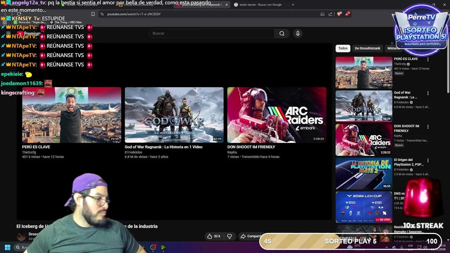Screen dimensions: 450x253
Task: Open The Thing HBO Max bookmark
Action: point(66,22)
